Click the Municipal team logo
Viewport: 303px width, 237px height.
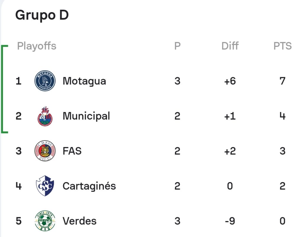click(x=45, y=116)
